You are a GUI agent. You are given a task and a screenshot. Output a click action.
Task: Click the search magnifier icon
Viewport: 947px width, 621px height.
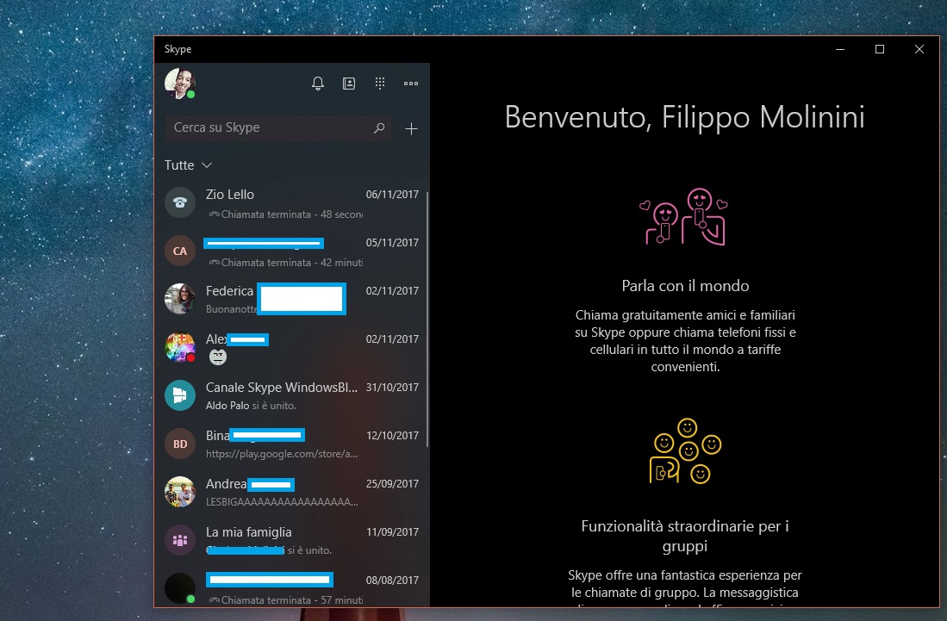click(378, 128)
